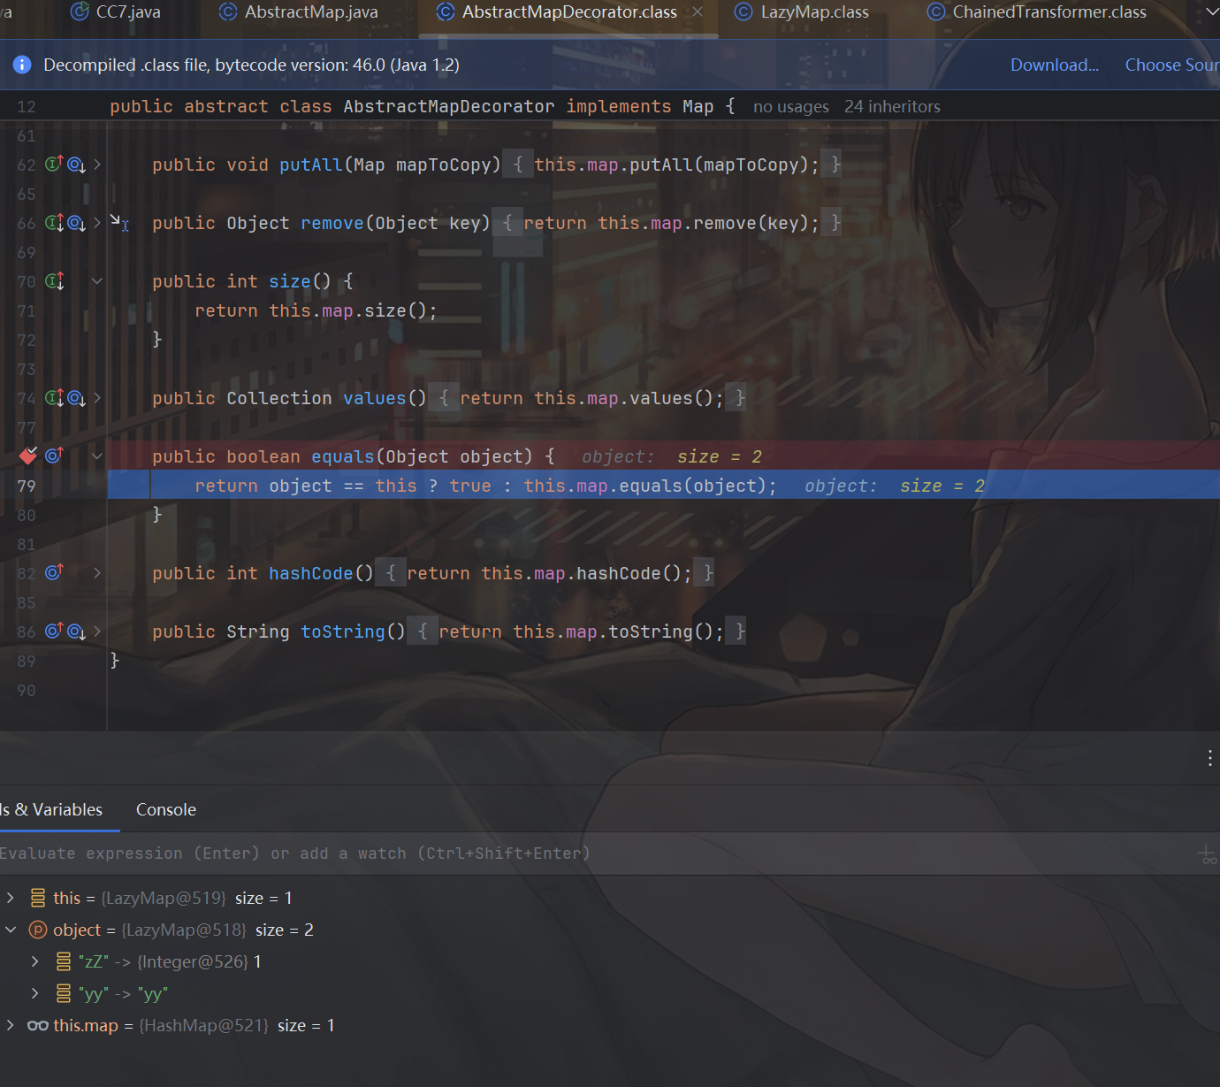The width and height of the screenshot is (1220, 1087).
Task: Toggle the breakpoint on the equals method line
Action: pyautogui.click(x=28, y=455)
